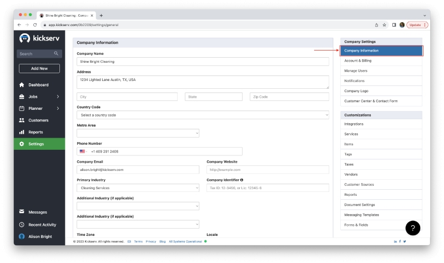Screen dimensions: 444x263
Task: Open Document Settings
Action: 381,205
